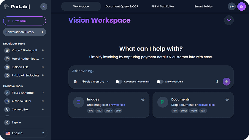The height and width of the screenshot is (140, 249).
Task: Open Facial Authentication external link arrow
Action: click(x=43, y=58)
